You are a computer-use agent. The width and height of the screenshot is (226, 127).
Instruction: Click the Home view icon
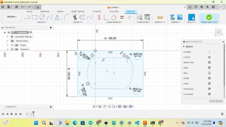coord(38,7)
